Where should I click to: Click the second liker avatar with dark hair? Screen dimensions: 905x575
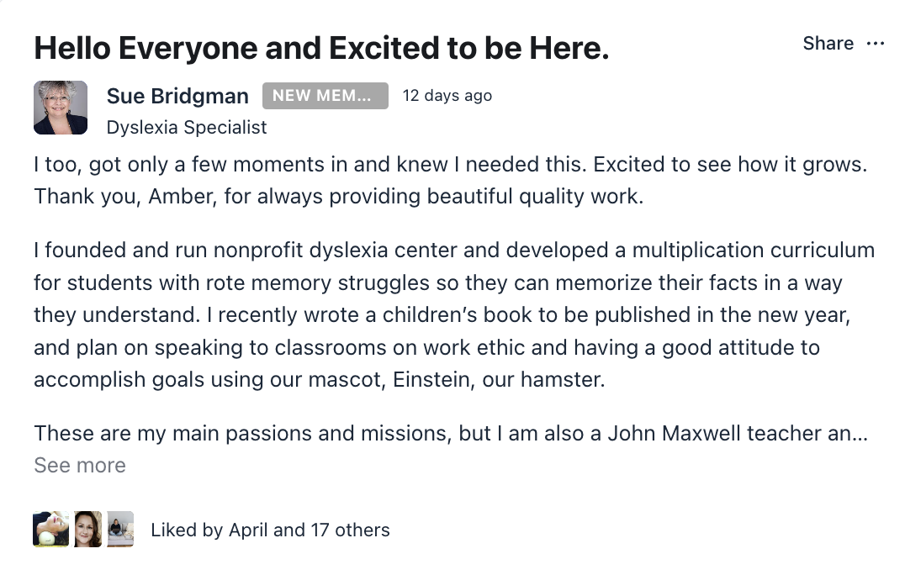point(88,529)
